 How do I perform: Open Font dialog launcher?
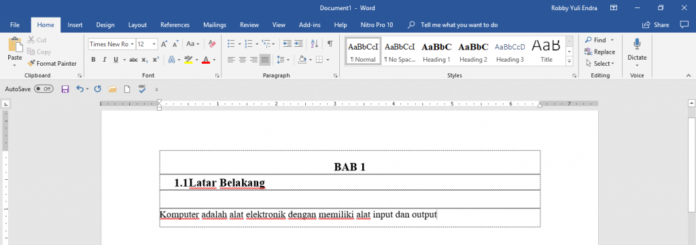point(217,76)
